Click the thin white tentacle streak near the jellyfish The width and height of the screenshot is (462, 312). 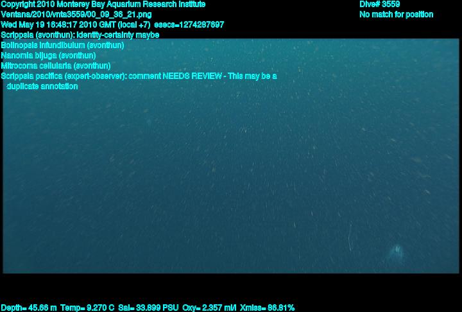[350, 238]
